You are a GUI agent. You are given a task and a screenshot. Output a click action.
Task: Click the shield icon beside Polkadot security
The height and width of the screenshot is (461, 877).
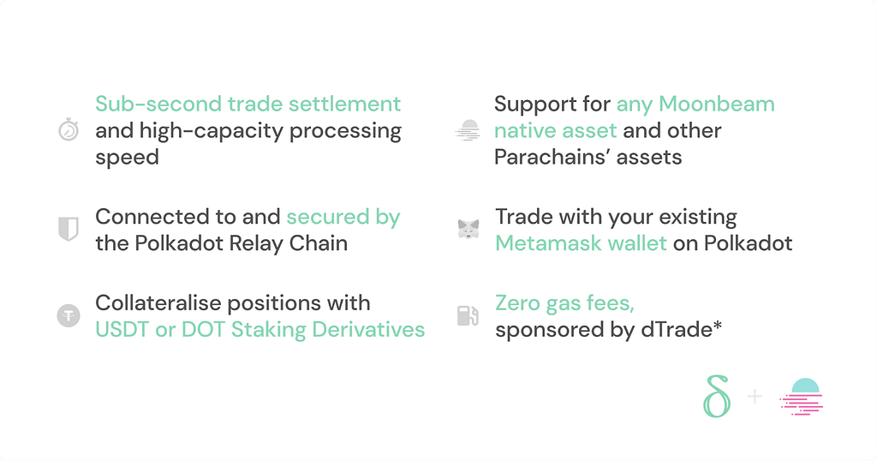pyautogui.click(x=69, y=230)
